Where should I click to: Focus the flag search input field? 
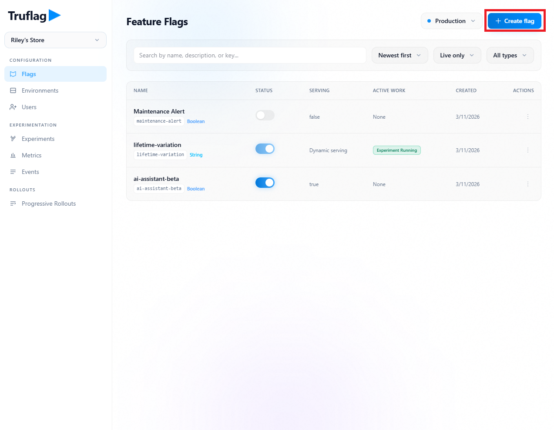pos(249,56)
